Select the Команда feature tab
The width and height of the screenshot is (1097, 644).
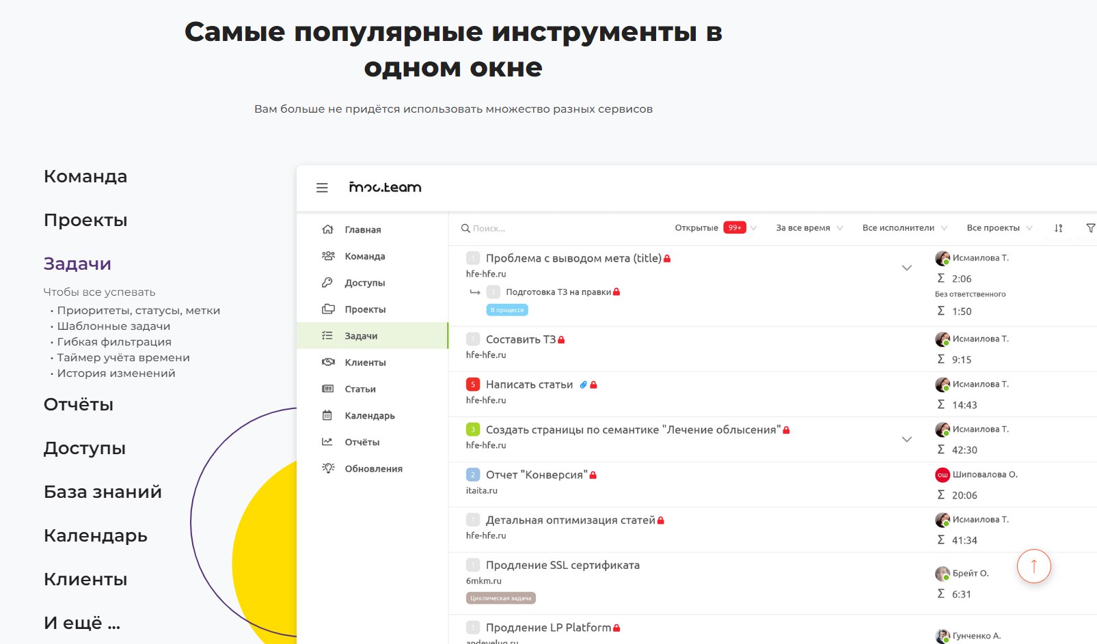click(x=85, y=176)
